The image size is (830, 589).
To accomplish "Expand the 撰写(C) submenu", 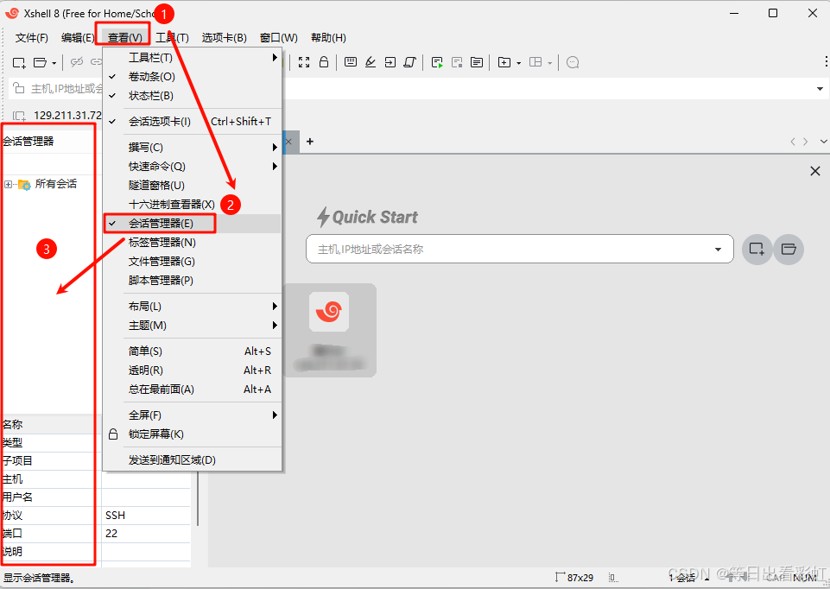I will 193,147.
